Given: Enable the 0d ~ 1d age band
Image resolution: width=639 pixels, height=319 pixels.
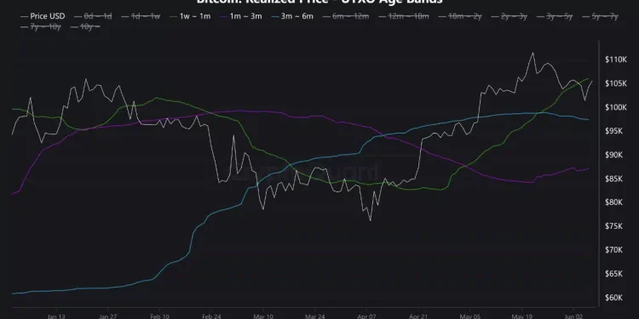Looking at the screenshot, I should (x=93, y=16).
